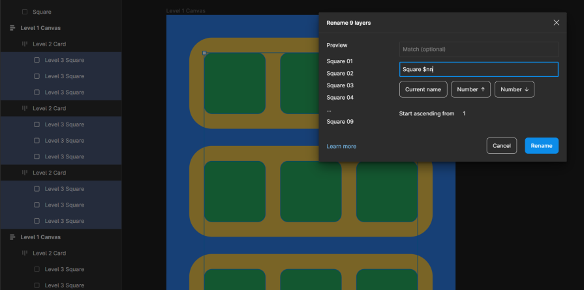Image resolution: width=584 pixels, height=290 pixels.
Task: Click the topmost Level 2 Card layout icon
Action: [x=25, y=44]
